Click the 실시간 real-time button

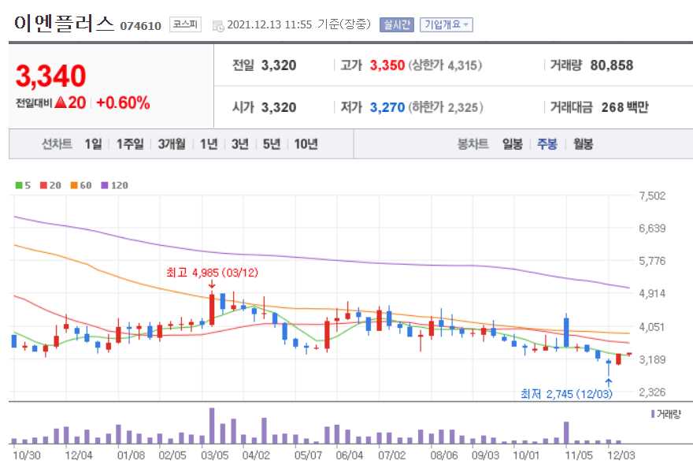(x=396, y=24)
